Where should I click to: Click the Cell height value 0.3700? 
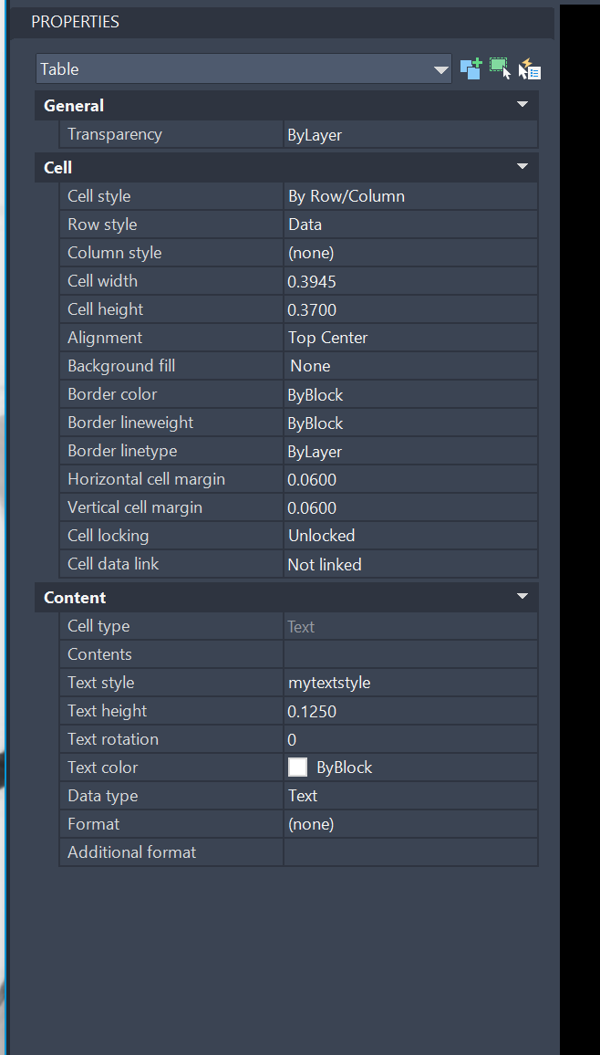click(x=410, y=309)
